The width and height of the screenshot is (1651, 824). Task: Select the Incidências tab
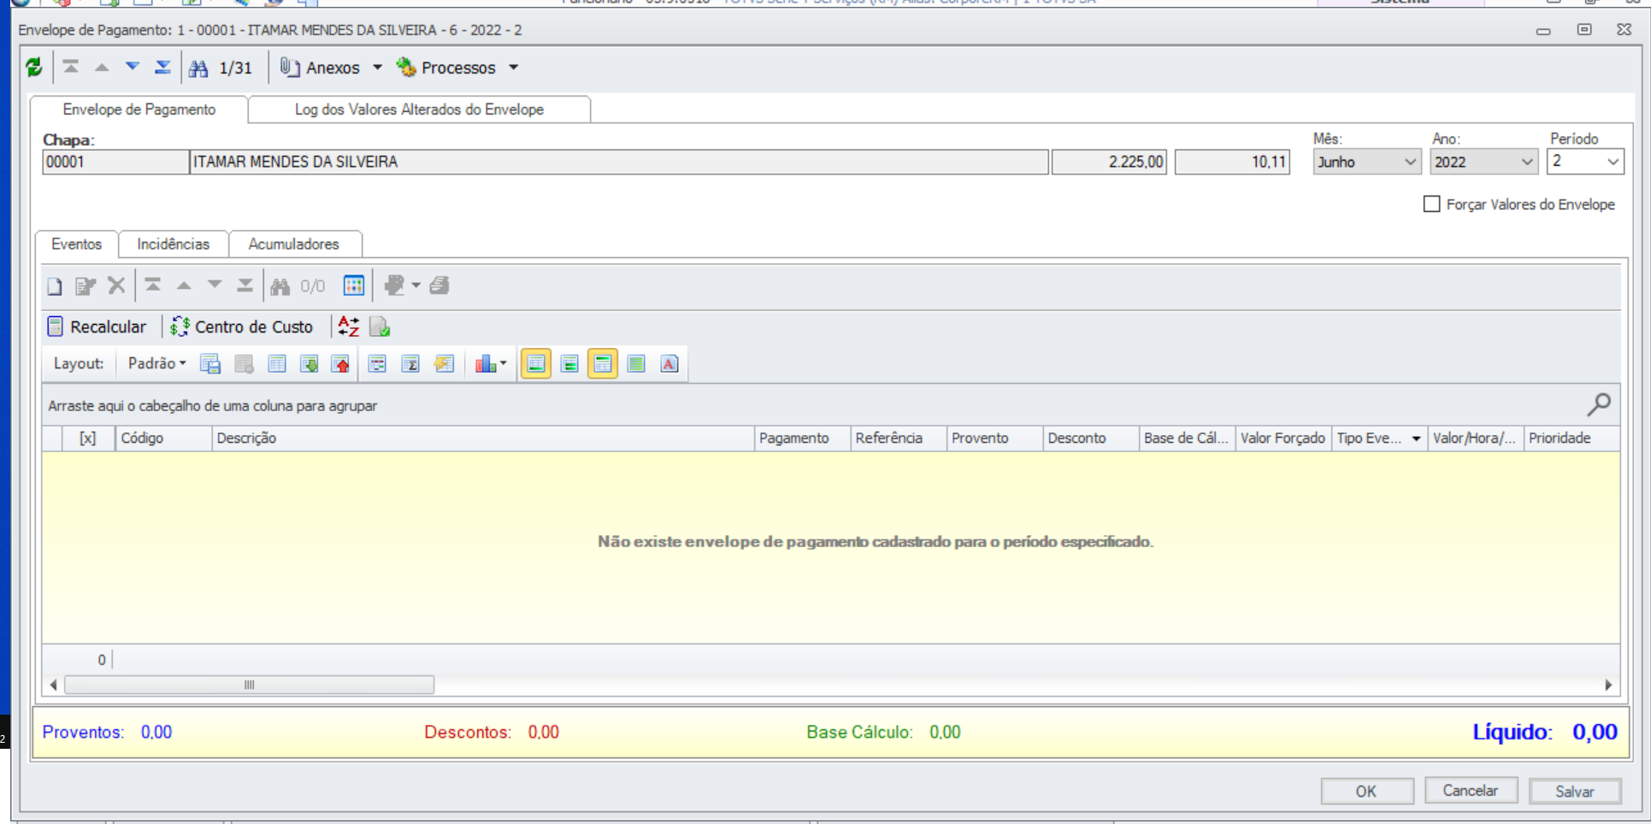(173, 244)
